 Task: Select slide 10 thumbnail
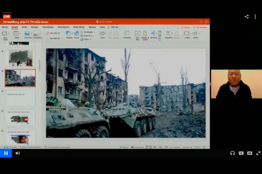coord(20,78)
